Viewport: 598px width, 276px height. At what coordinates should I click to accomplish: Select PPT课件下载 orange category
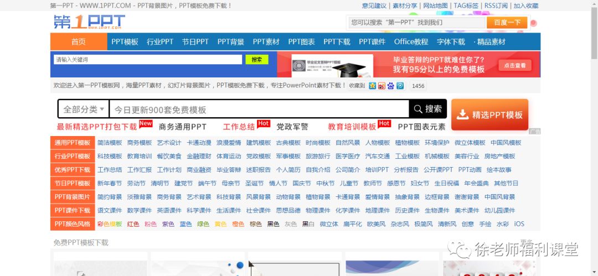tap(73, 210)
